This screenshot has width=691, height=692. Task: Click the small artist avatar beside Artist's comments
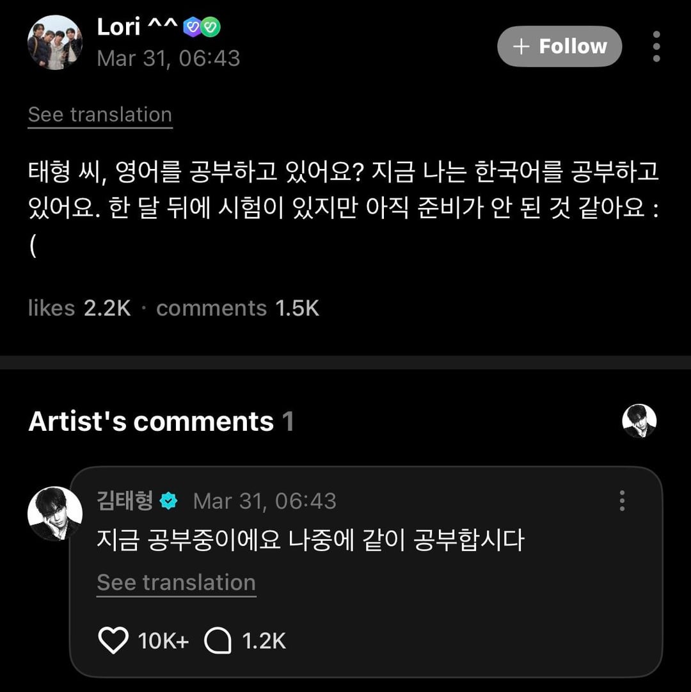(x=639, y=421)
